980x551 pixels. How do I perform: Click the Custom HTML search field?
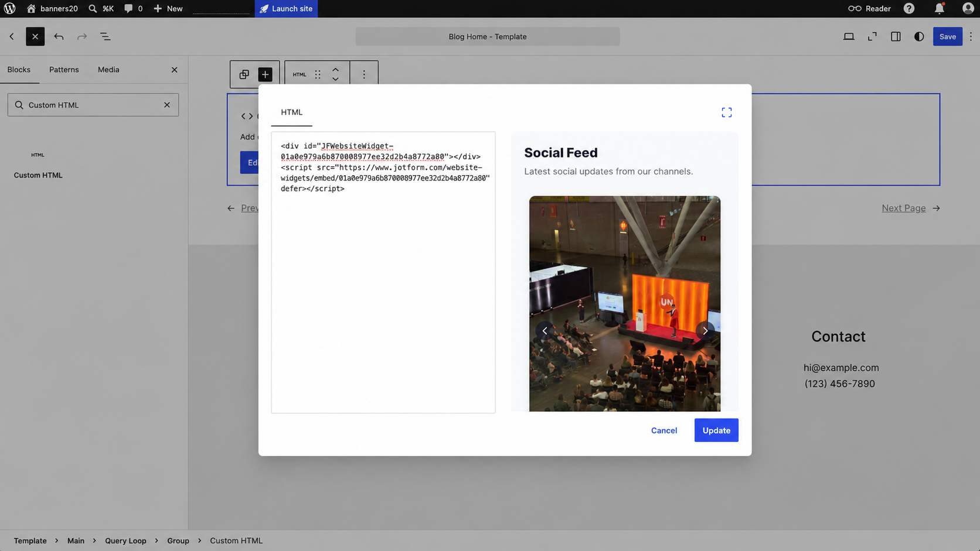click(93, 105)
